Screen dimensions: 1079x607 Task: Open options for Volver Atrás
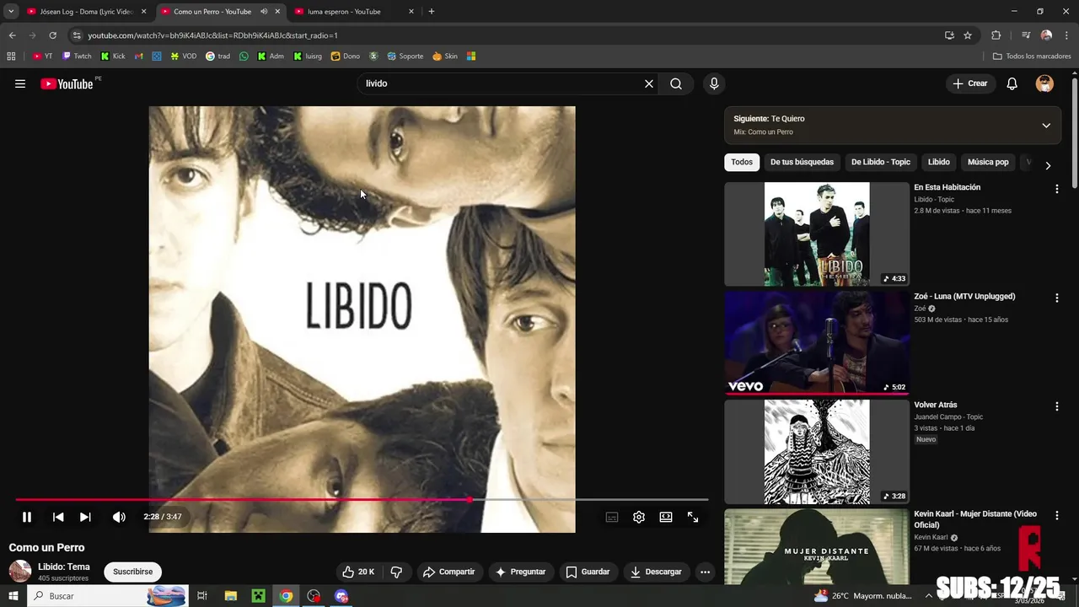point(1056,406)
